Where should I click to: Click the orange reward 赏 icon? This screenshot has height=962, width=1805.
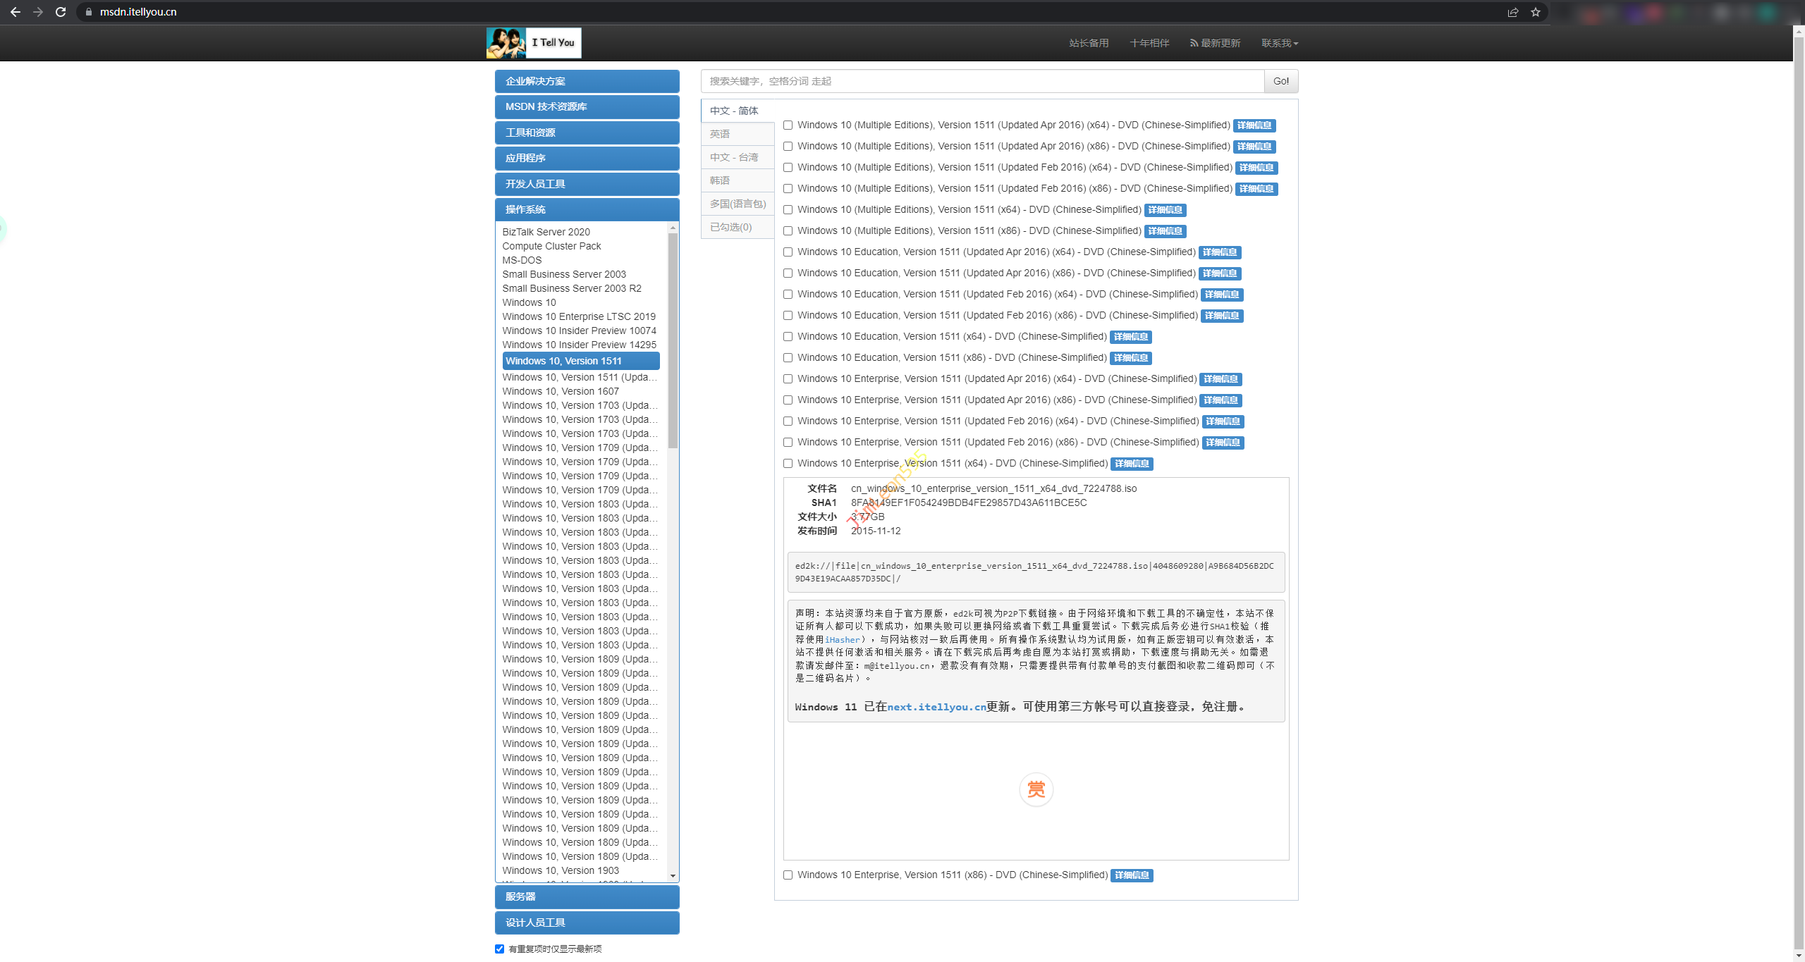pyautogui.click(x=1036, y=789)
